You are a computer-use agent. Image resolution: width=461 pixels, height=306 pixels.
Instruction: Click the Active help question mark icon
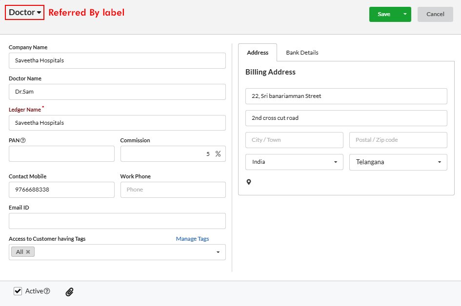click(47, 291)
